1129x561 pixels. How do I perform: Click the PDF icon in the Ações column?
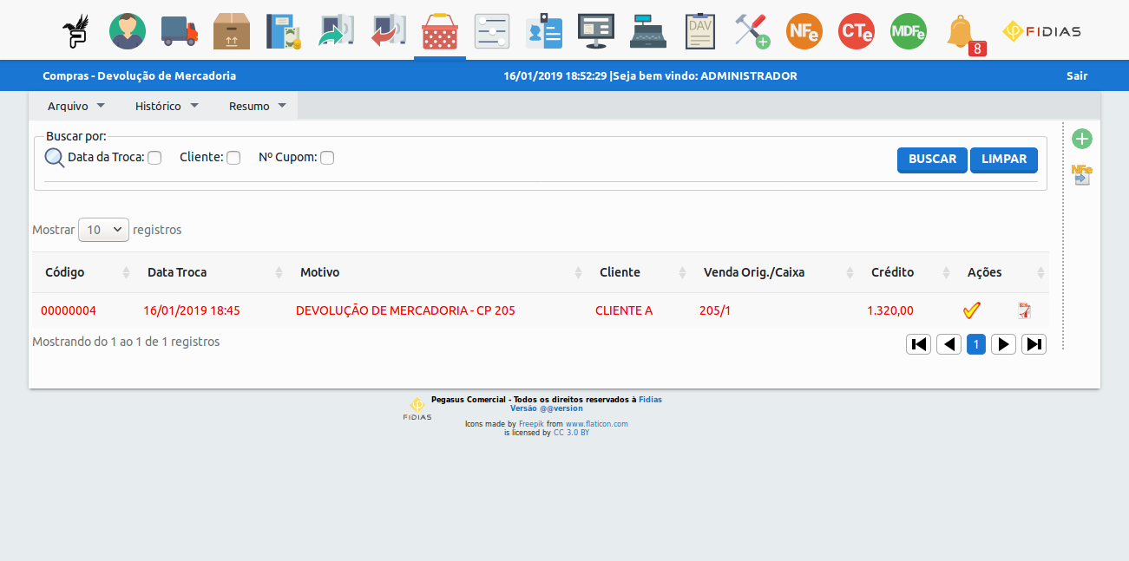tap(1025, 310)
